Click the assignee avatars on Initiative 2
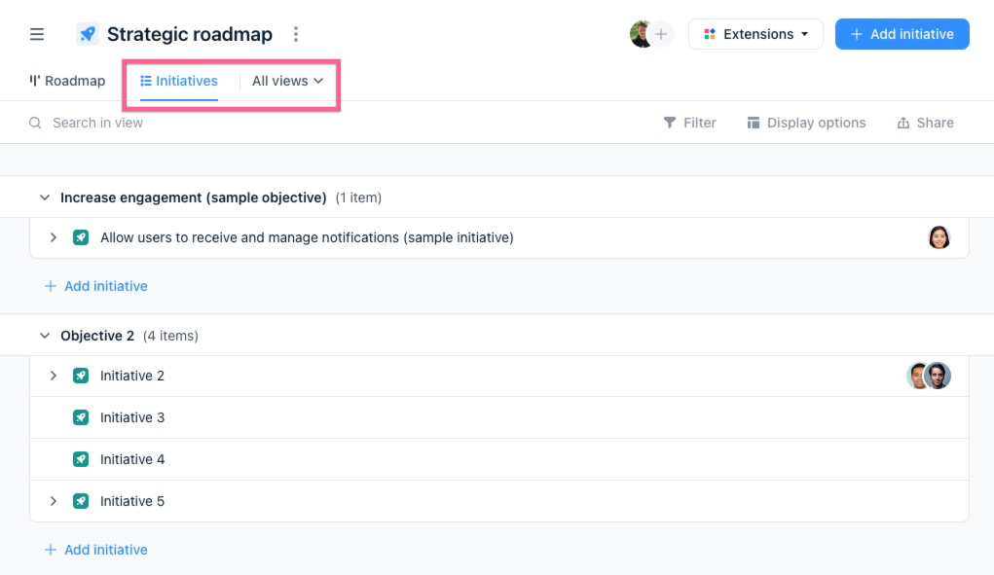Screen dimensions: 994x575 pos(929,376)
